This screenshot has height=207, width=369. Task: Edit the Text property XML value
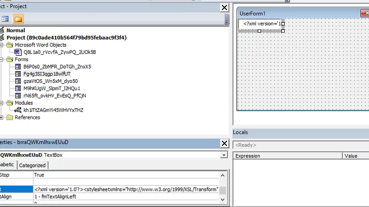pos(126,190)
